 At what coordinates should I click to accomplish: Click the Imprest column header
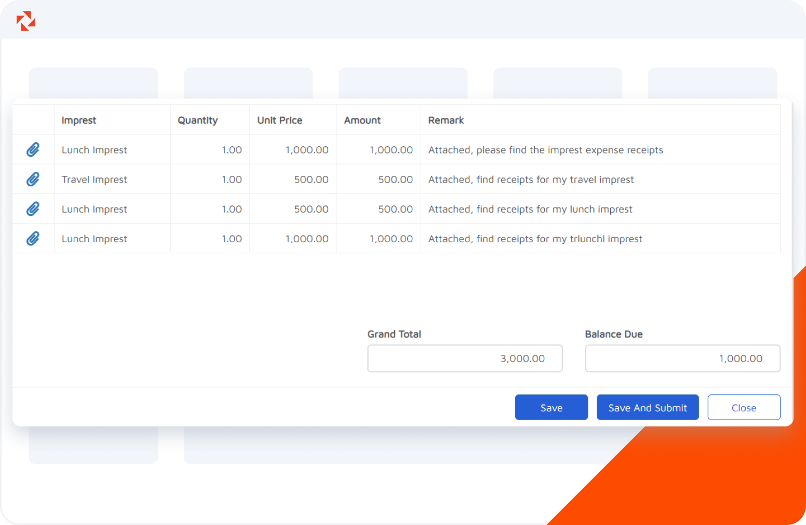coord(79,120)
